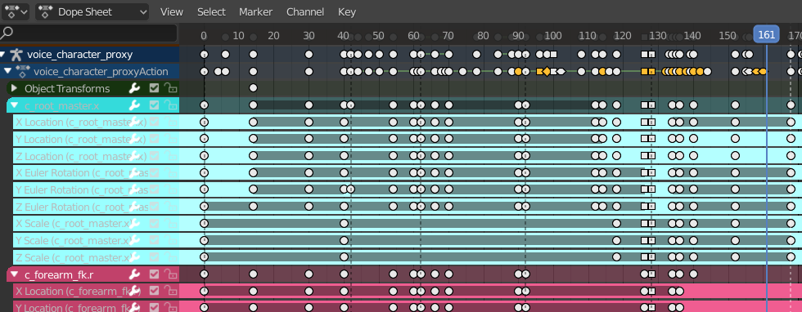Toggle the Object Transforms mute checkbox
The height and width of the screenshot is (312, 802).
click(x=154, y=88)
